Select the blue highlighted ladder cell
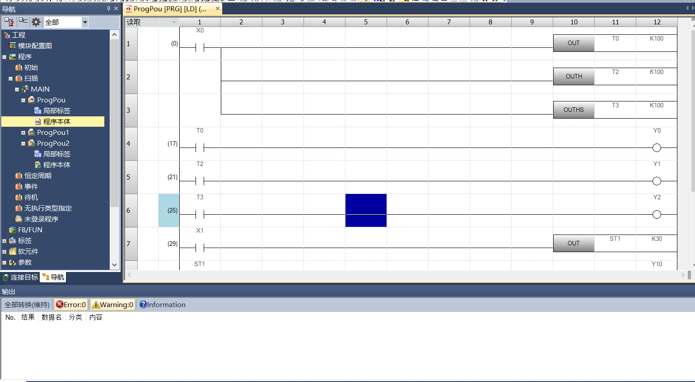Screen dimensions: 695x382 (x=366, y=210)
